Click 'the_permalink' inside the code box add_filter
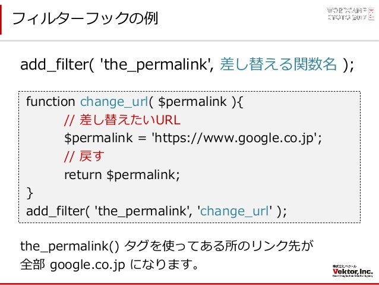 tap(141, 211)
